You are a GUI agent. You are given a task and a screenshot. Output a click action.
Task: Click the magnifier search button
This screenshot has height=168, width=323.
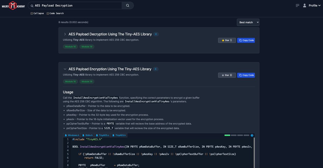[128, 5]
